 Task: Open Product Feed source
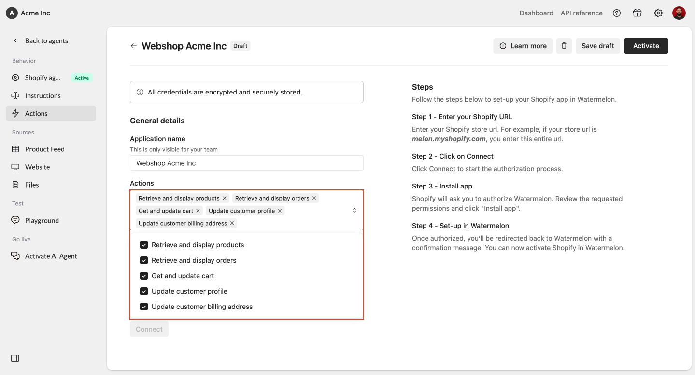(x=51, y=149)
